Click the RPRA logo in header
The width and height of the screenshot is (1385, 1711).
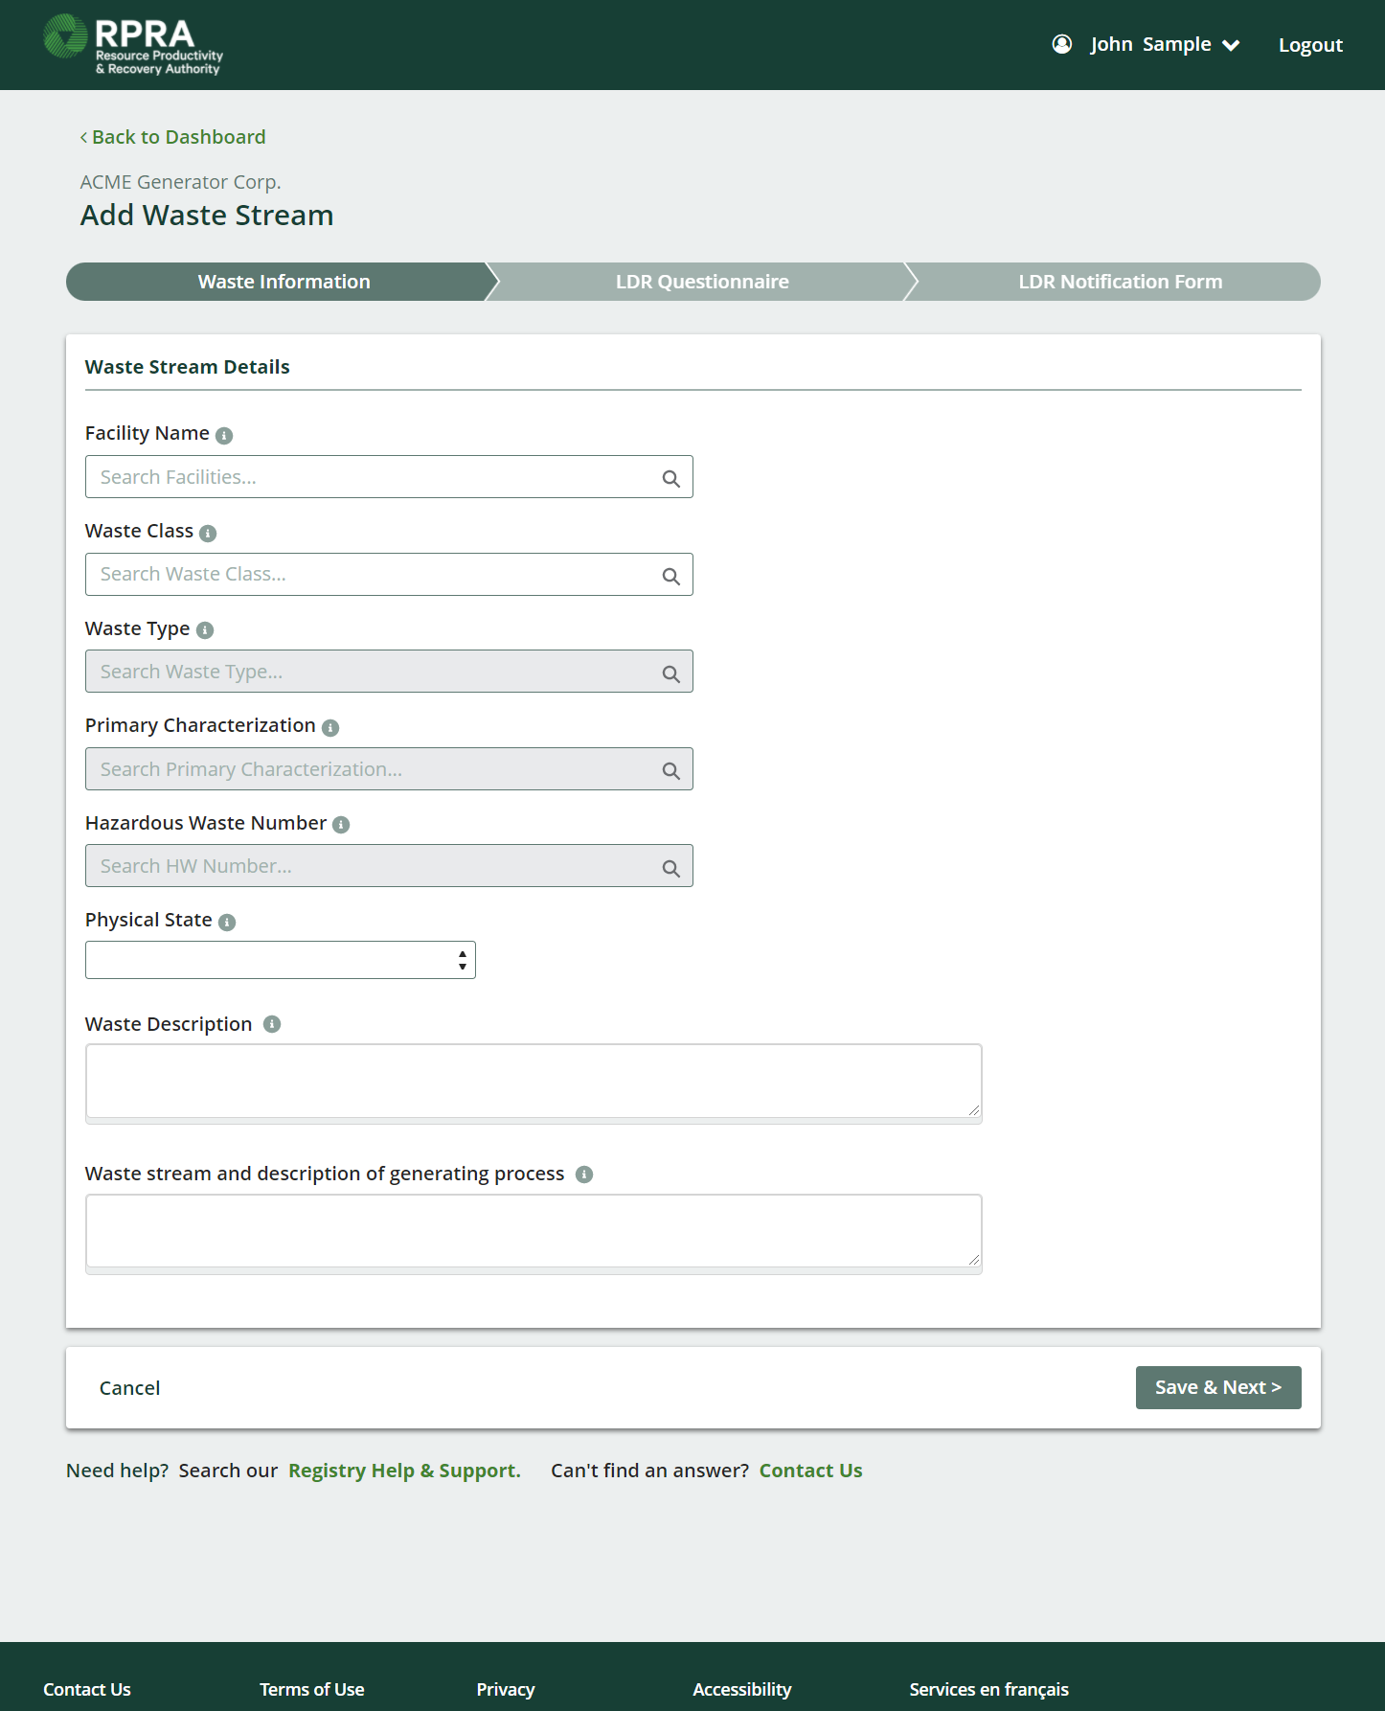133,44
